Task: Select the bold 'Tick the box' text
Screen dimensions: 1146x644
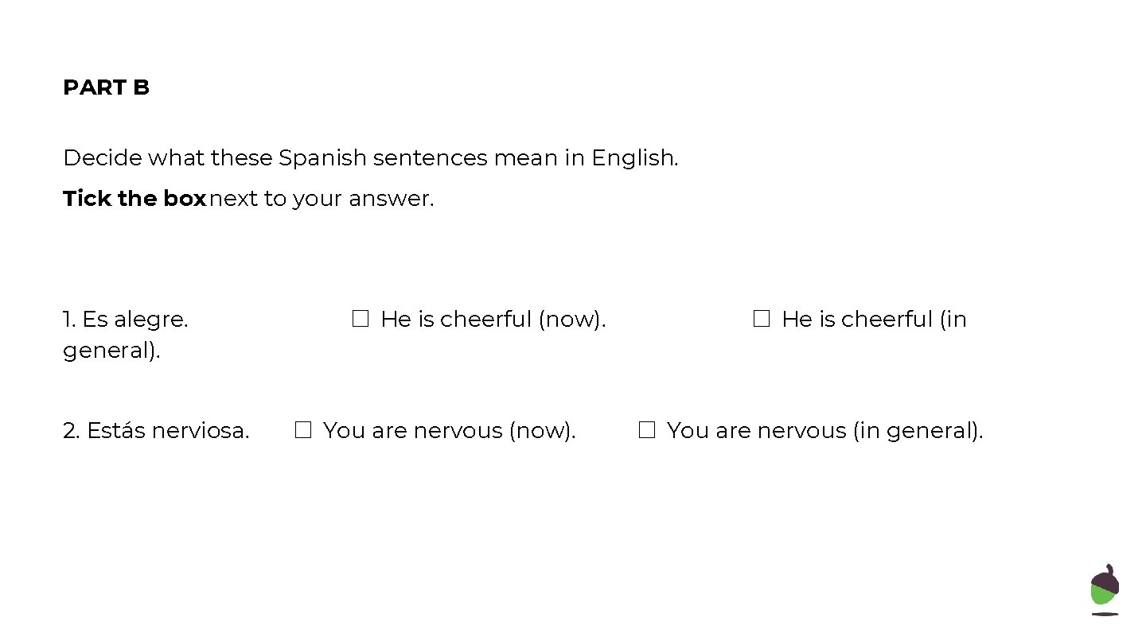Action: [x=134, y=199]
